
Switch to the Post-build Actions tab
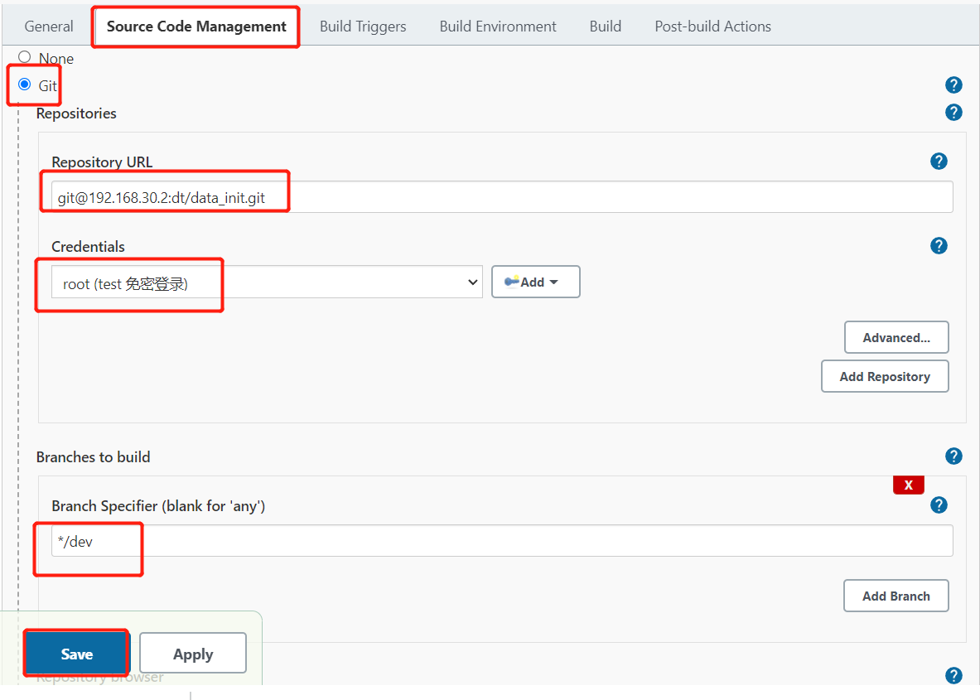712,26
